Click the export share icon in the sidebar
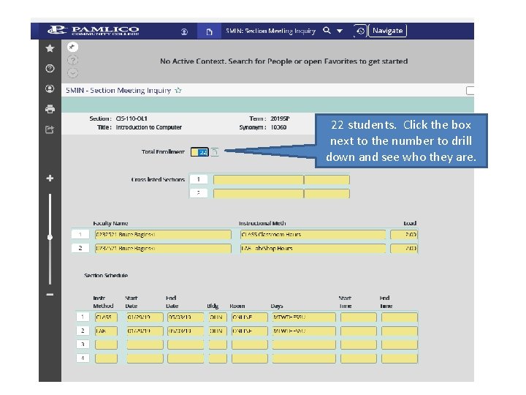 click(50, 129)
